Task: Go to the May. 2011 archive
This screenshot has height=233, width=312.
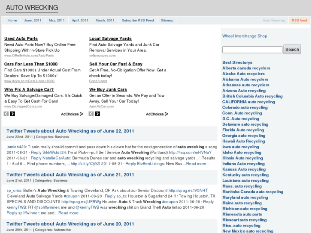Action: (57, 21)
